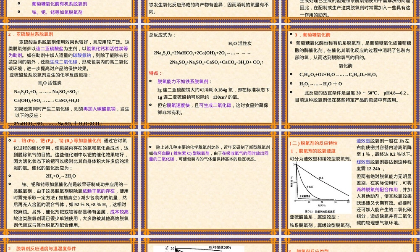Click the purple phrase 氢氧化钙和活性炭等
420x252 pixels.
pos(107,49)
